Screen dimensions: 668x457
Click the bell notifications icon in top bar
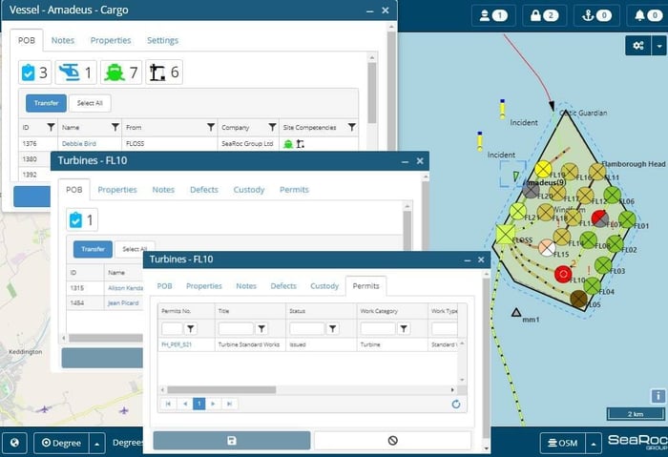coord(648,16)
